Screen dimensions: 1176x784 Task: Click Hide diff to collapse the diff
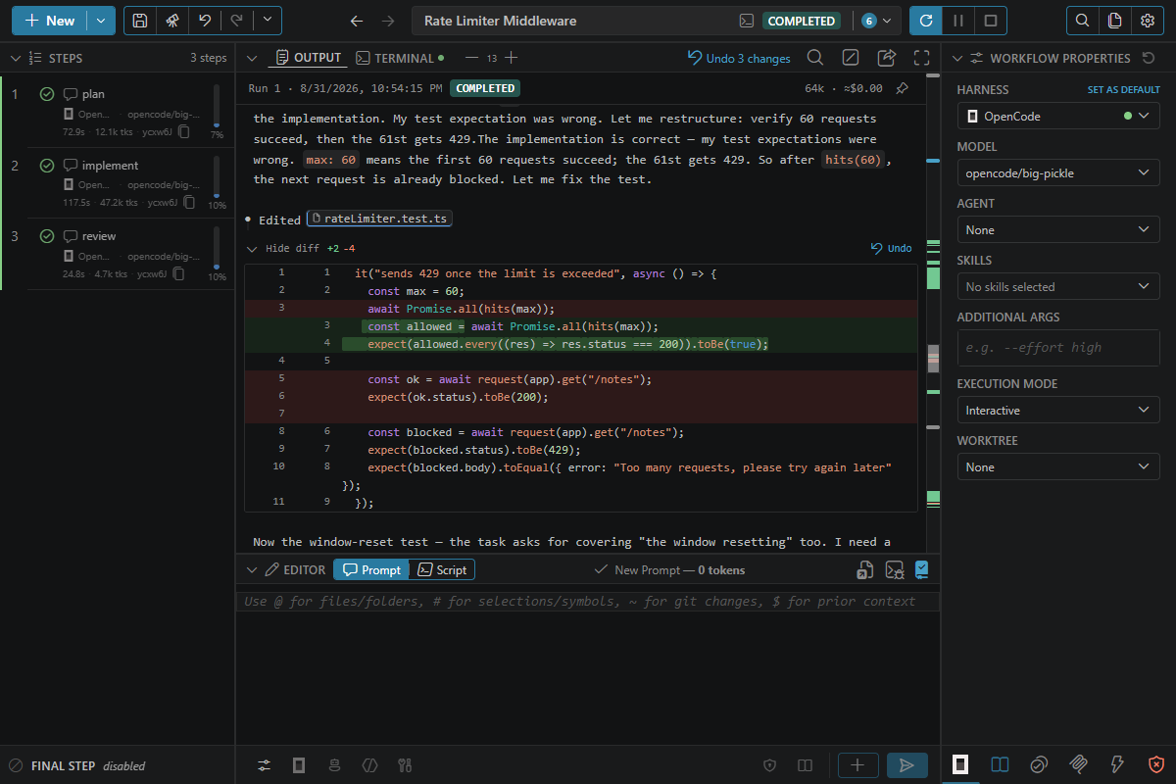pos(292,248)
